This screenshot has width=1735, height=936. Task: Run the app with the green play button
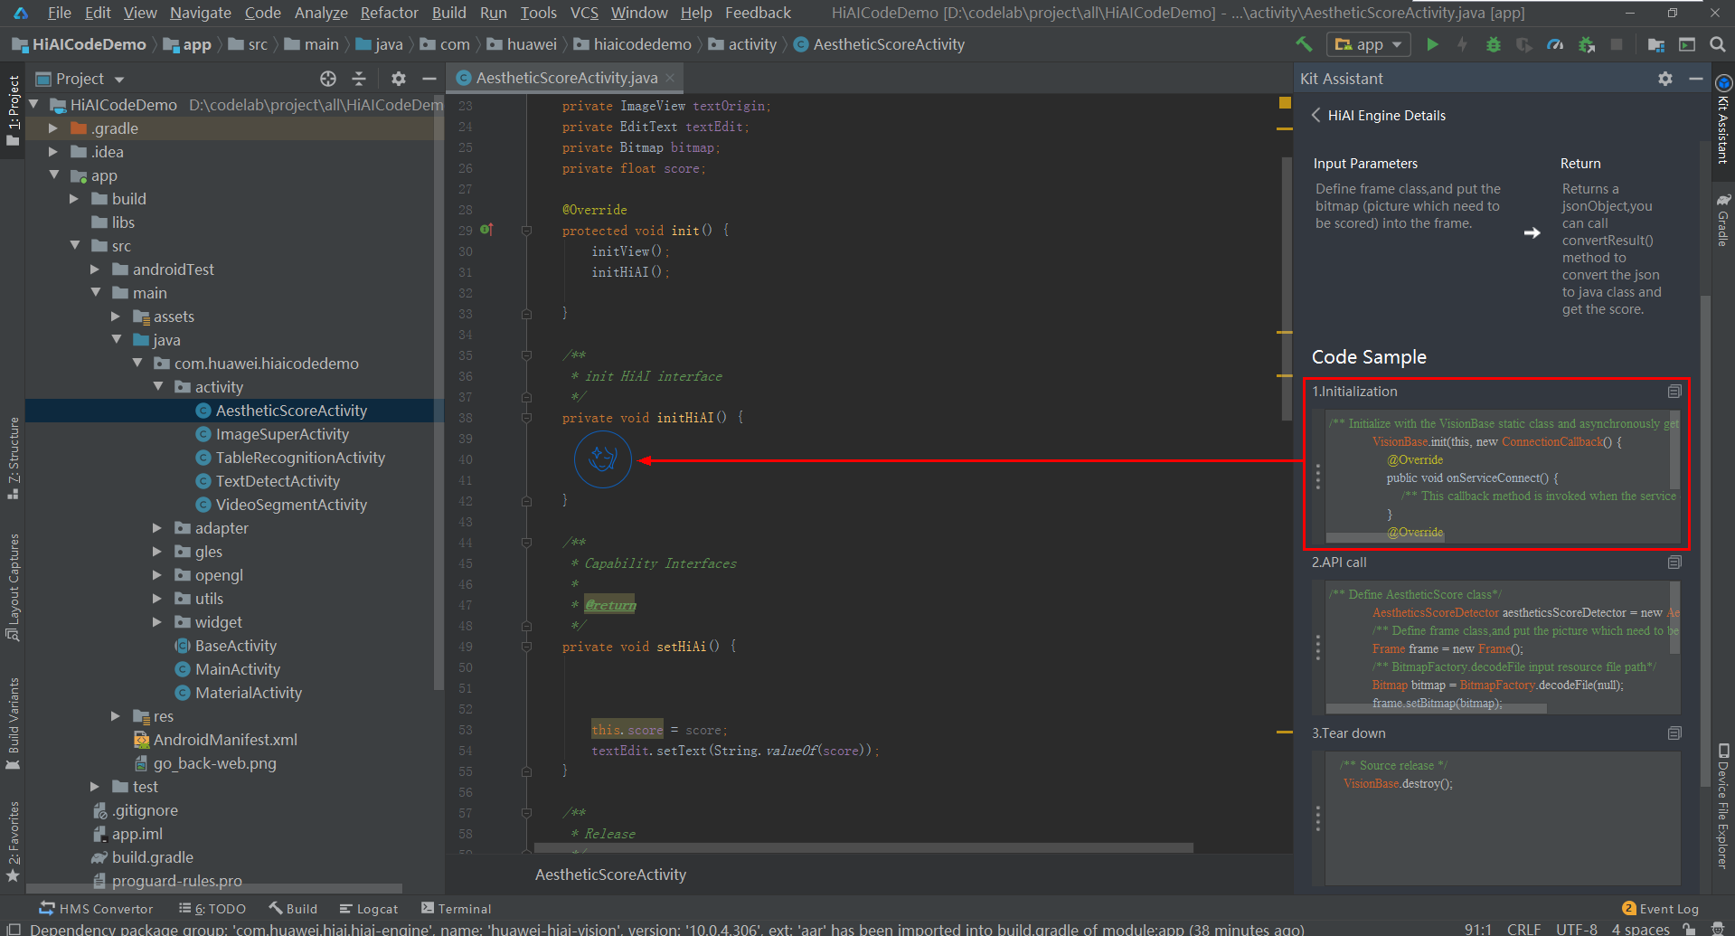[1432, 44]
